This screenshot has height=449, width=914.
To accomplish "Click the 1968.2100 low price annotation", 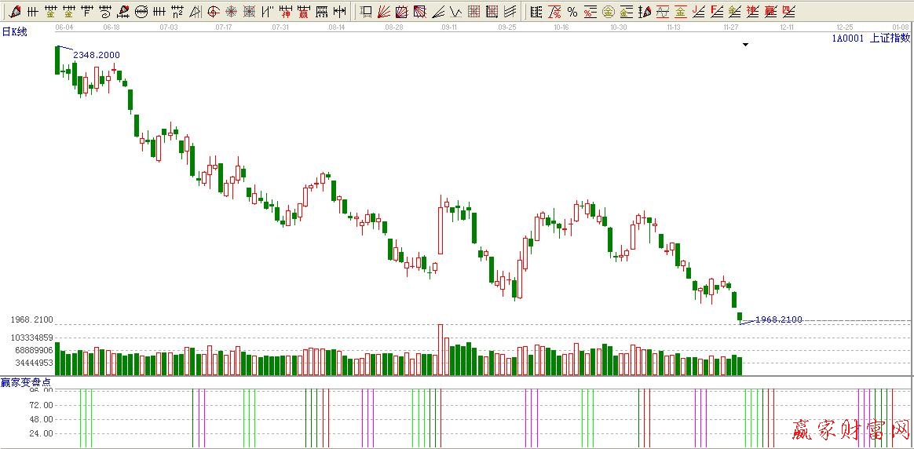I will tap(778, 319).
